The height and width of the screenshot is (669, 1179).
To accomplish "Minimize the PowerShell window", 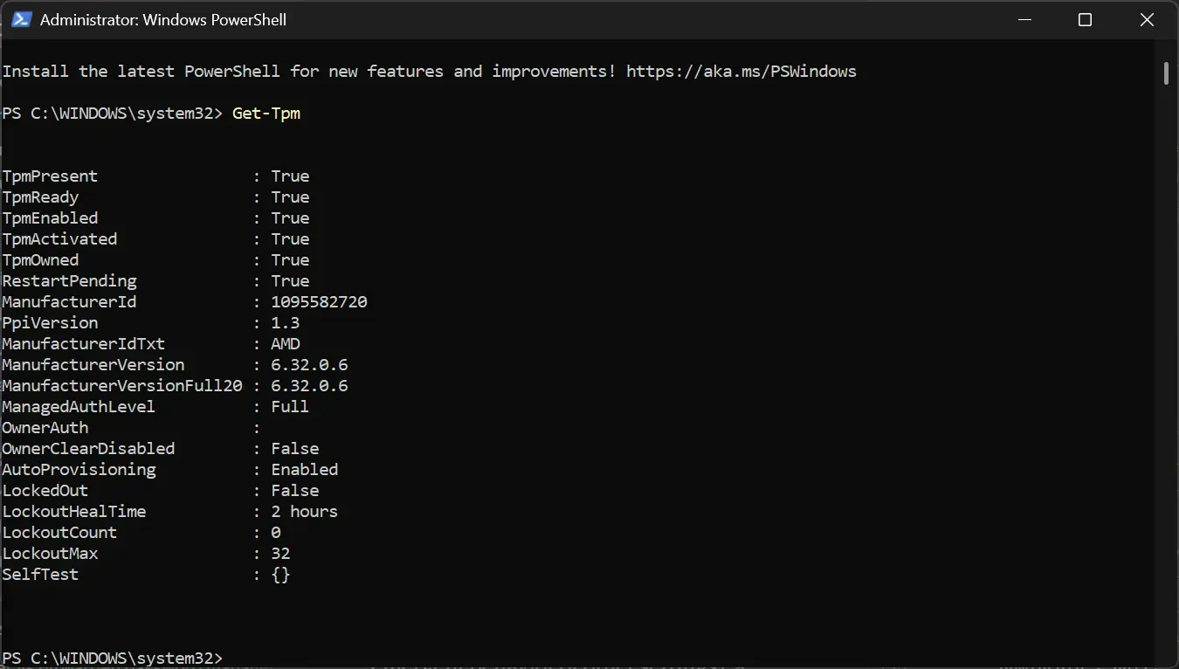I will point(1024,19).
